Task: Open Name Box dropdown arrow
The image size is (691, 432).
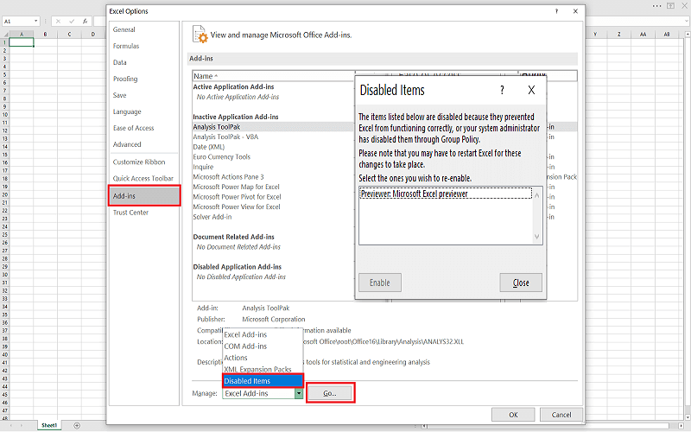Action: [36, 21]
